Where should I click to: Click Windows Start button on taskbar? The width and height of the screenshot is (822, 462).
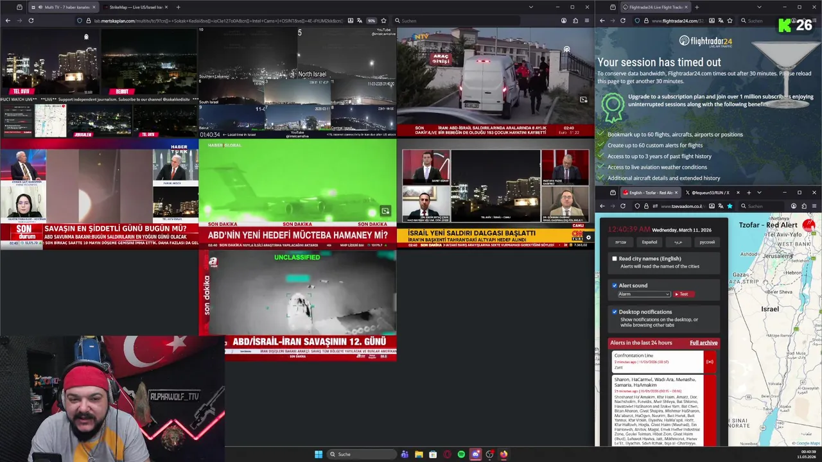(x=319, y=454)
